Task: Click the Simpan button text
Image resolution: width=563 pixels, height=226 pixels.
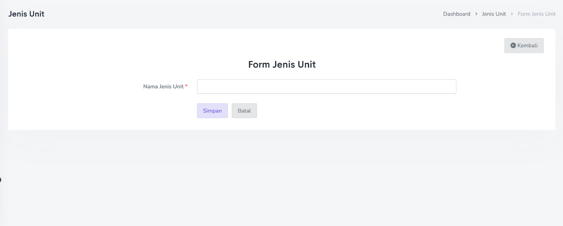Action: click(212, 111)
